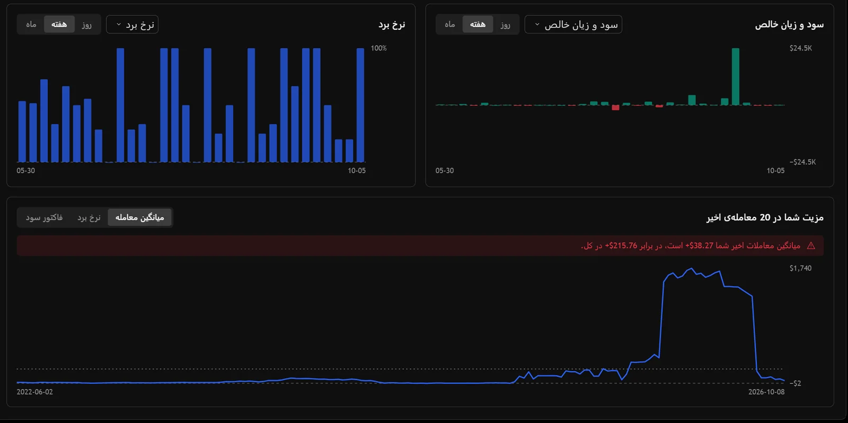
Task: Open the نرخ برد metric dropdown
Action: tap(132, 24)
